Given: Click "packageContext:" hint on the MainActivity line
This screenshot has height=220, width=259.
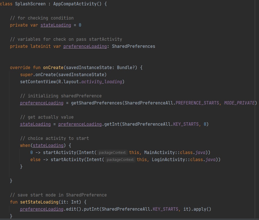Looking at the screenshot, I should (x=112, y=153).
